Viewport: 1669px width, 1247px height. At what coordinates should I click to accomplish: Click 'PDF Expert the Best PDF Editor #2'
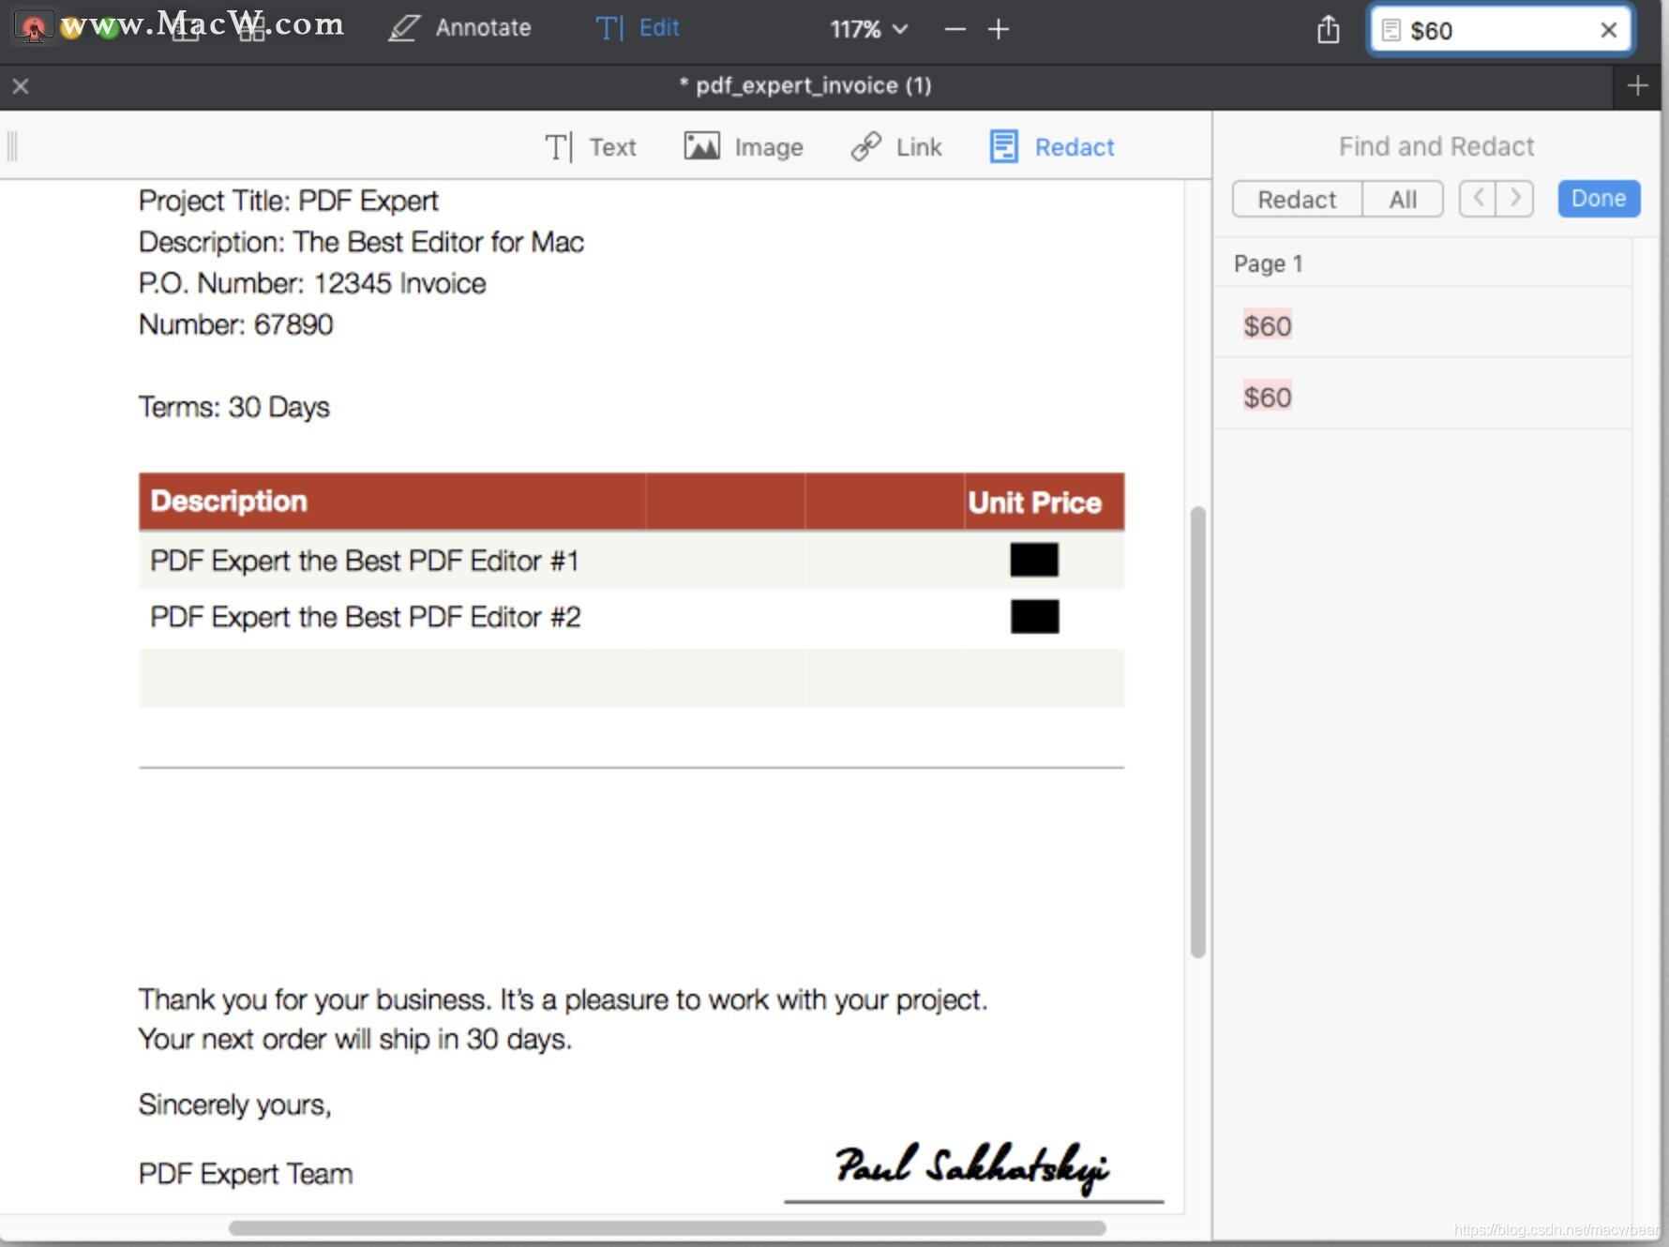click(x=365, y=617)
